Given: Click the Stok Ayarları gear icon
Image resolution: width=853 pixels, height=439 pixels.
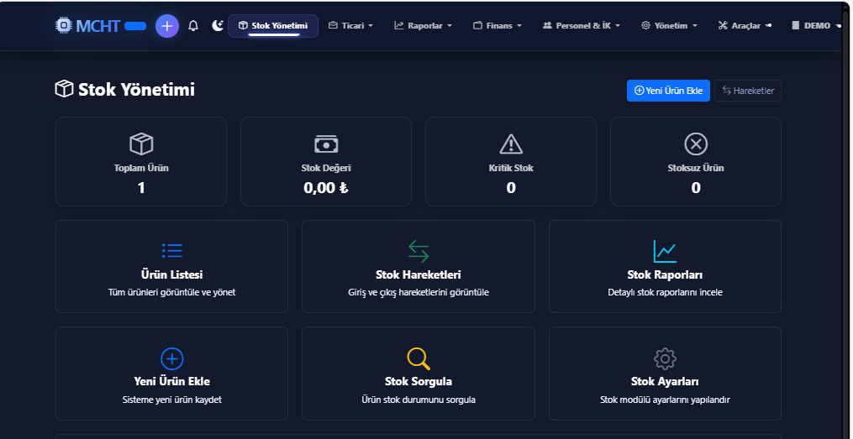Looking at the screenshot, I should (665, 358).
